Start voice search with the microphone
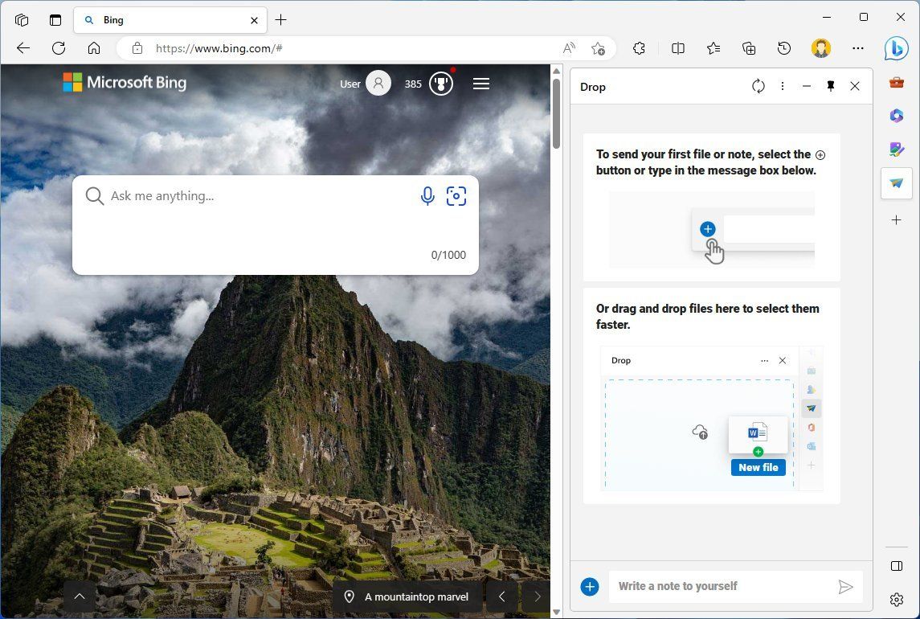 click(427, 195)
